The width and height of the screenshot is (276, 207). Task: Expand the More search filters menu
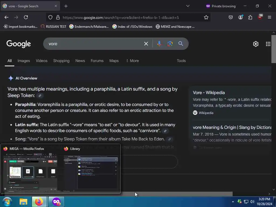pos(133,61)
